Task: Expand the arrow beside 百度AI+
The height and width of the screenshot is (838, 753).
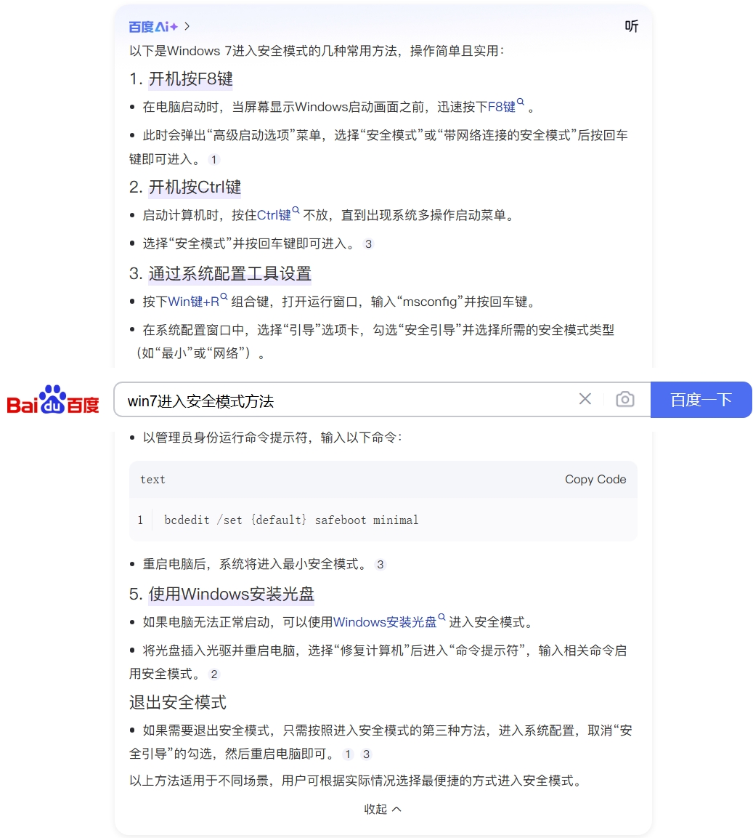Action: point(187,26)
